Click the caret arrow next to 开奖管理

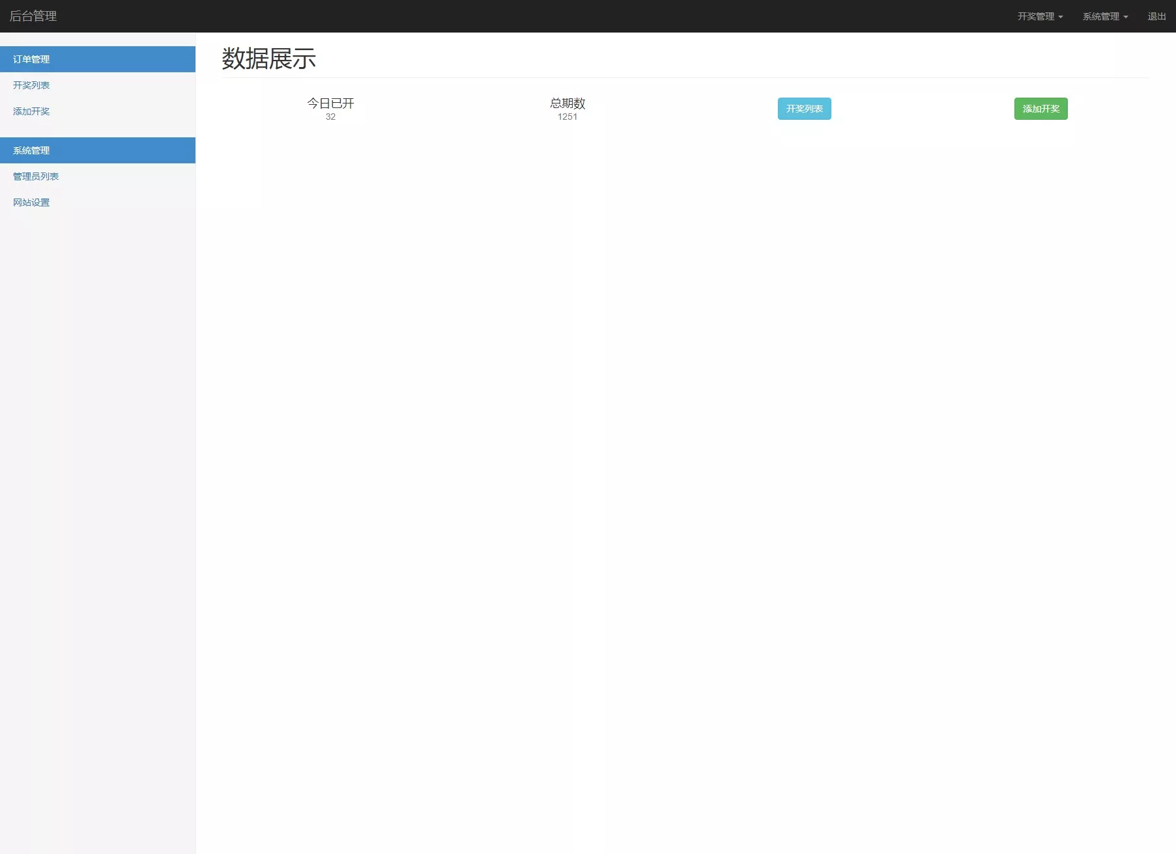pyautogui.click(x=1060, y=17)
